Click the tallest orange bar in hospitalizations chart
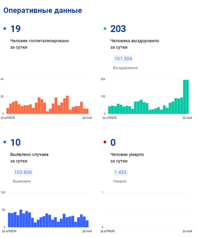 click(67, 105)
